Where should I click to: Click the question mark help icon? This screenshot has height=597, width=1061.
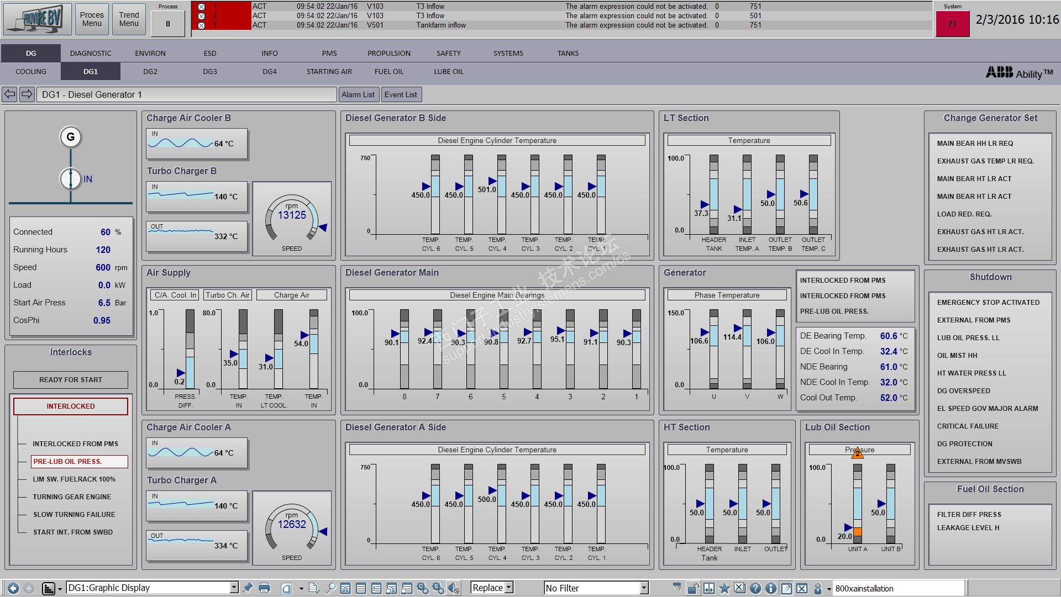click(755, 588)
